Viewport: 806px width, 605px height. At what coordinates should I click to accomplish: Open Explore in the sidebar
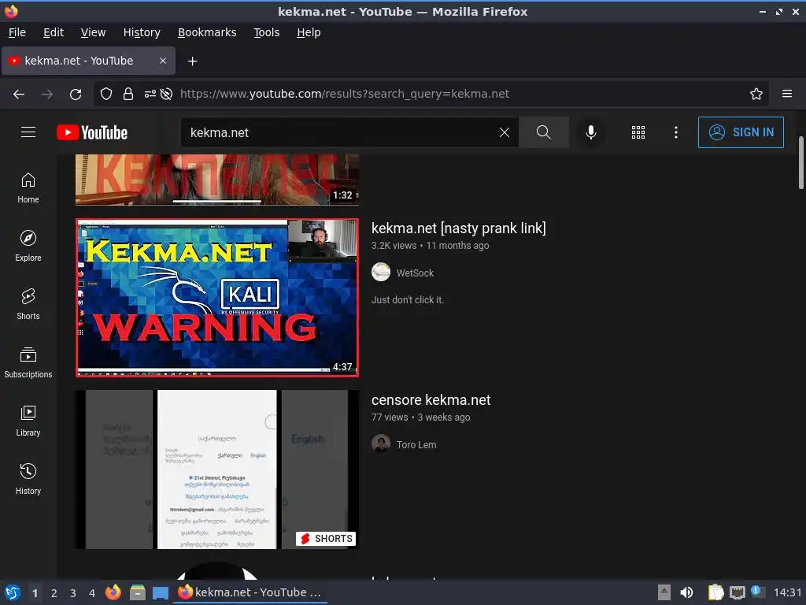(x=28, y=246)
